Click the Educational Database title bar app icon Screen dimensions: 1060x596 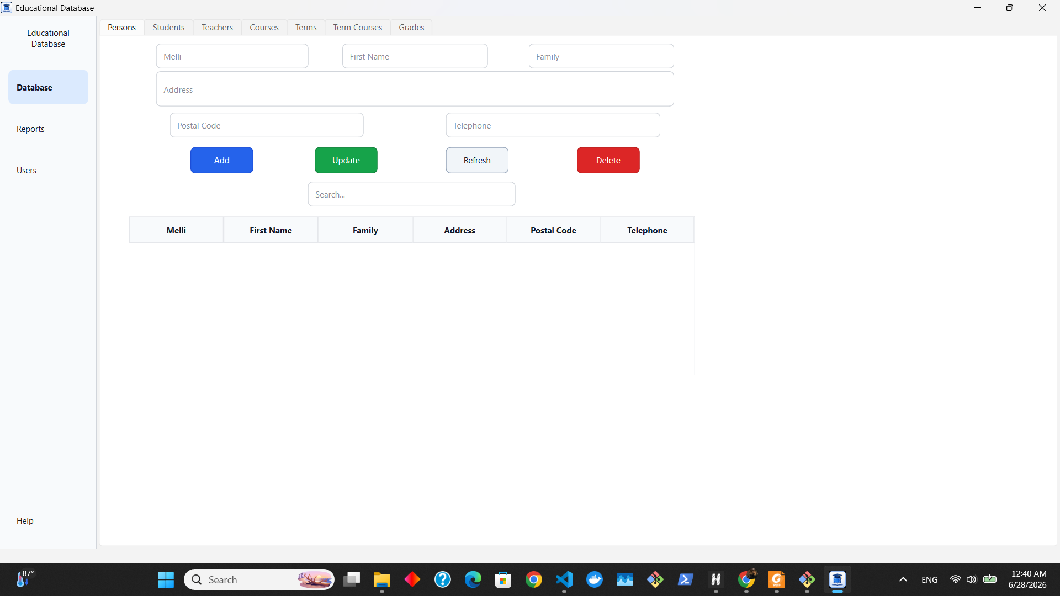click(7, 8)
